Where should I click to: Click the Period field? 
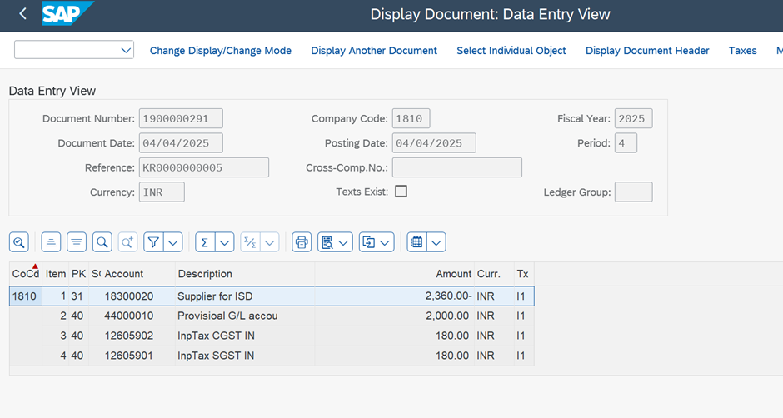626,143
